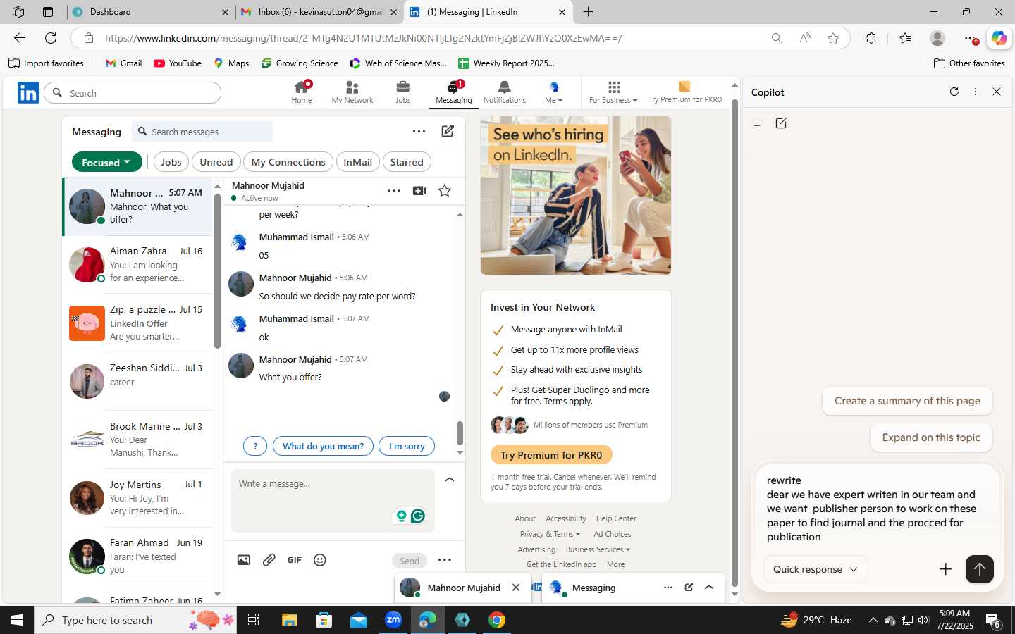Click the Grammarly icon in message box
This screenshot has width=1015, height=634.
[x=418, y=516]
